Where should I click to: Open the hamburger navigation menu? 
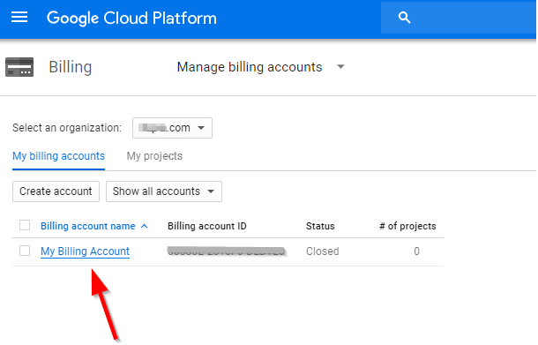[x=19, y=17]
